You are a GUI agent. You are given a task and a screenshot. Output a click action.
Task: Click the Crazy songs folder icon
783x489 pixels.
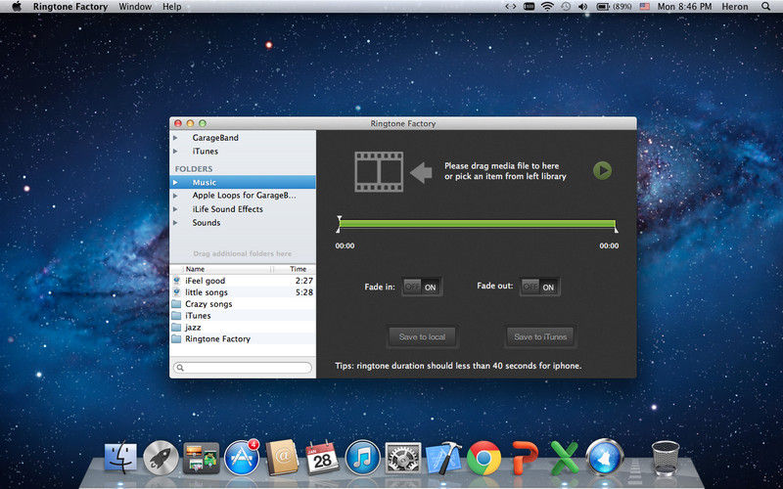pyautogui.click(x=176, y=304)
